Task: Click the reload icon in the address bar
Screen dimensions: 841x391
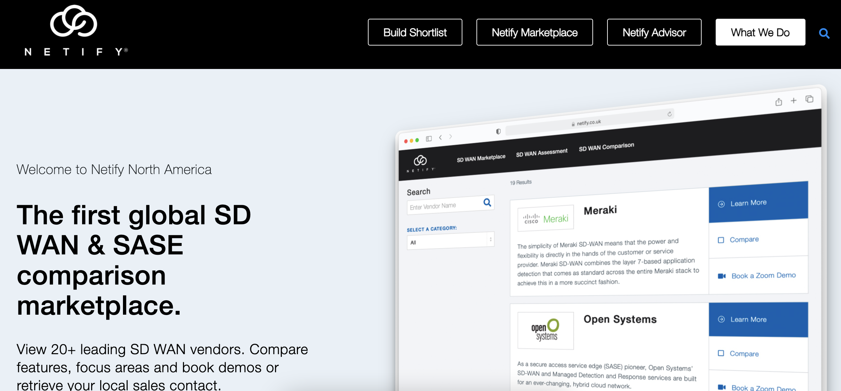Action: point(669,114)
